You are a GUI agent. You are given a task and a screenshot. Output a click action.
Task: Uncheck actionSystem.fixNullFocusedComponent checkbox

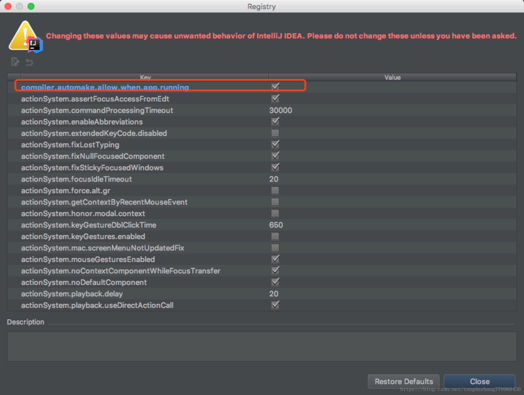coord(275,156)
